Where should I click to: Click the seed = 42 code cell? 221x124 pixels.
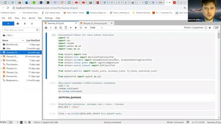tap(136, 87)
